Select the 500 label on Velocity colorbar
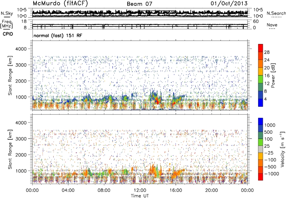This screenshot has width=286, height=198. pyautogui.click(x=268, y=132)
